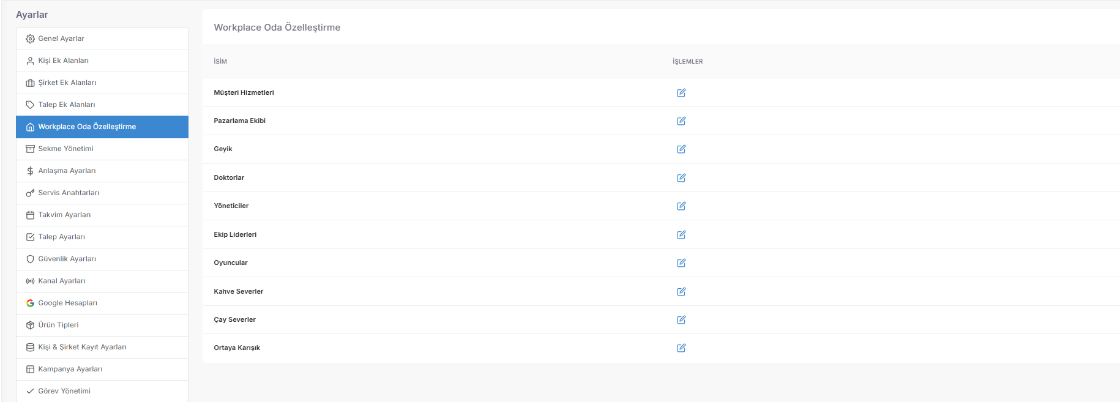Go to Güvenlik Ayarları
This screenshot has height=402, width=1120.
pos(102,259)
